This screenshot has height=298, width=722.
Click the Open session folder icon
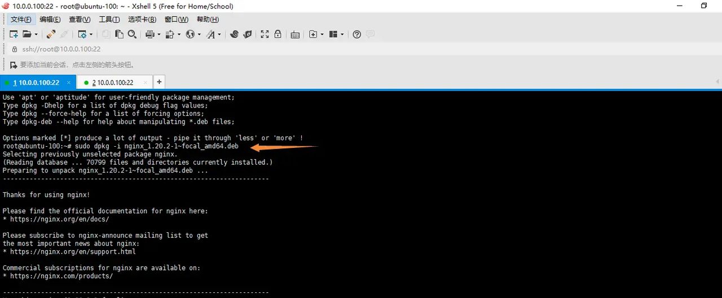click(27, 34)
